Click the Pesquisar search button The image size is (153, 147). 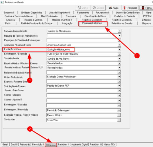[x=130, y=8]
